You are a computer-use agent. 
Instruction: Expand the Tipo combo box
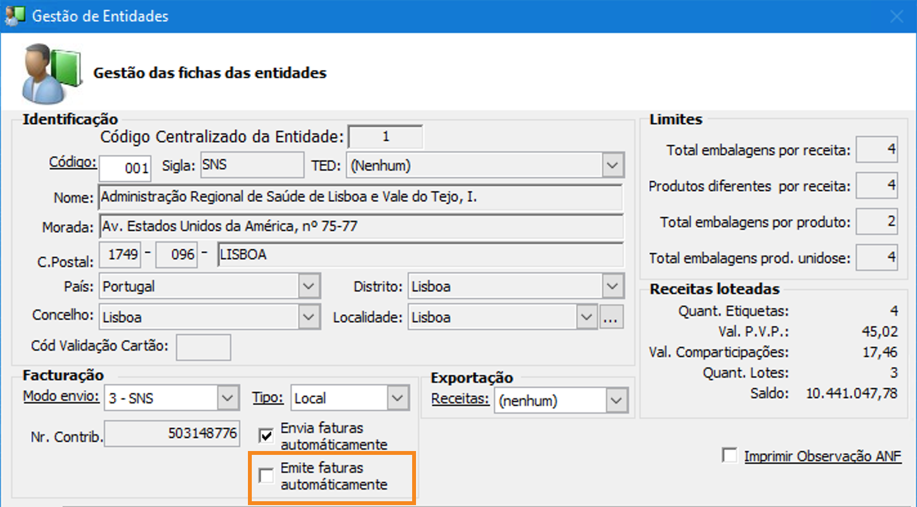point(397,398)
